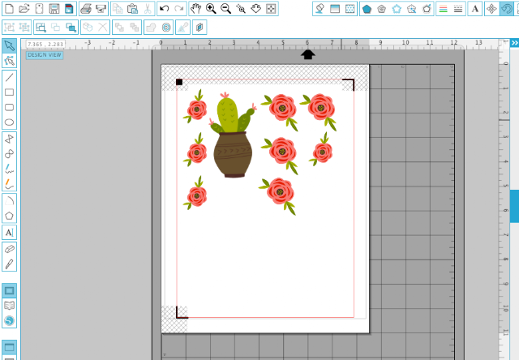Open the Line Color window
519x360 pixels.
(x=444, y=9)
